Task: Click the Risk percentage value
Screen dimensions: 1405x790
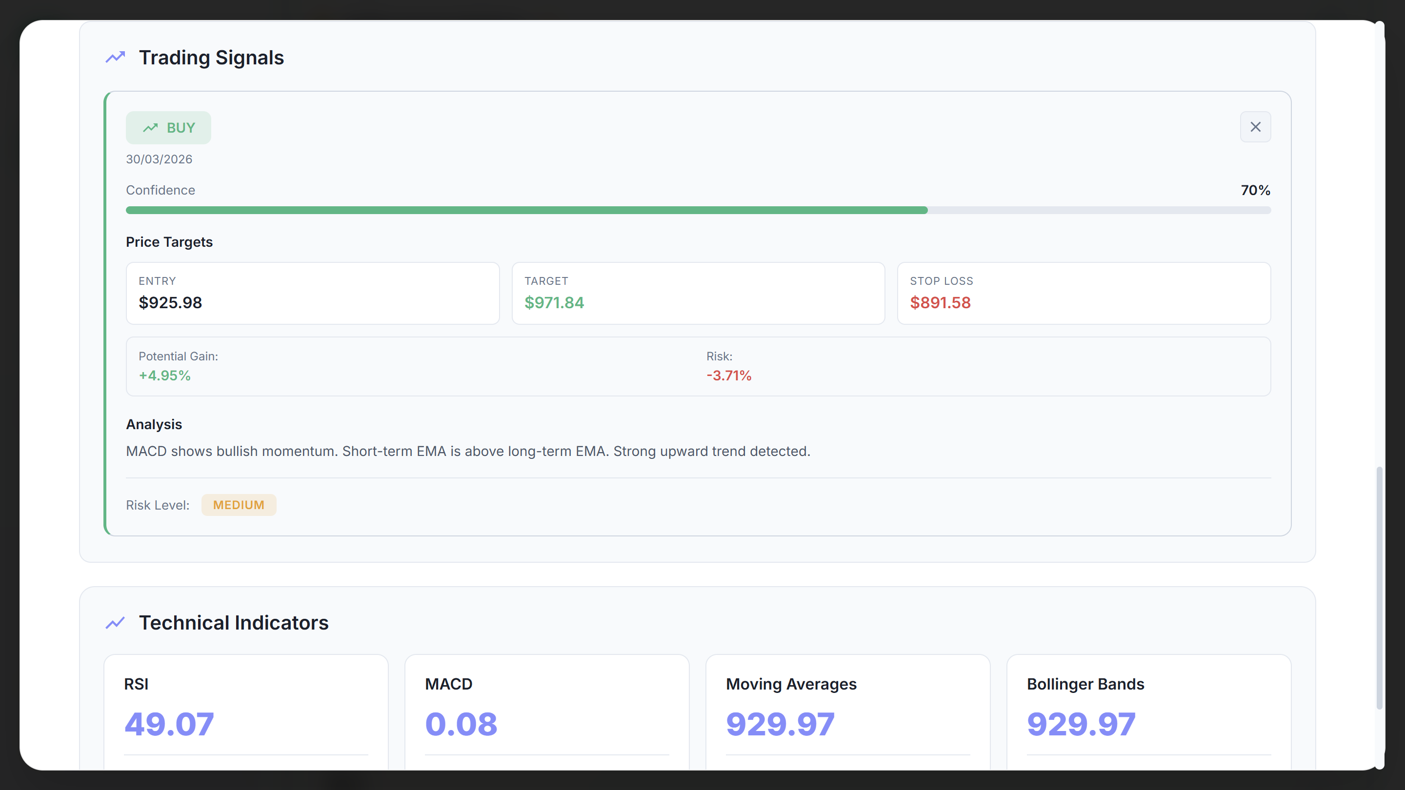Action: (x=729, y=375)
